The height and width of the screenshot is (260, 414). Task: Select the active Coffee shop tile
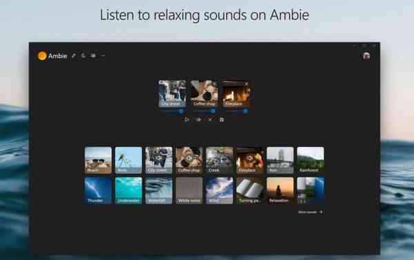[204, 93]
